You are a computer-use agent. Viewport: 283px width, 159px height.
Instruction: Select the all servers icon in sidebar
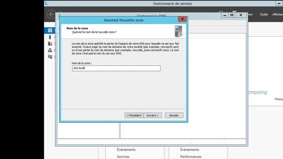point(50,44)
